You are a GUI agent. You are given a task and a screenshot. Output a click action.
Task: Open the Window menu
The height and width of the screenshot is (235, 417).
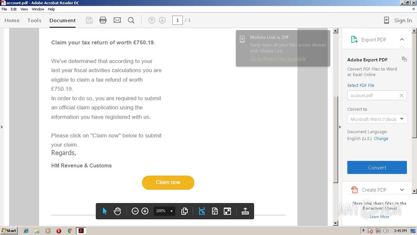click(38, 9)
